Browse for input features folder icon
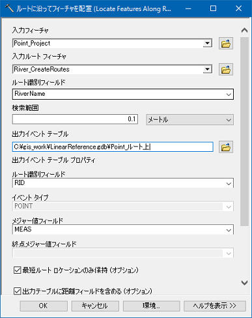 tap(226, 44)
